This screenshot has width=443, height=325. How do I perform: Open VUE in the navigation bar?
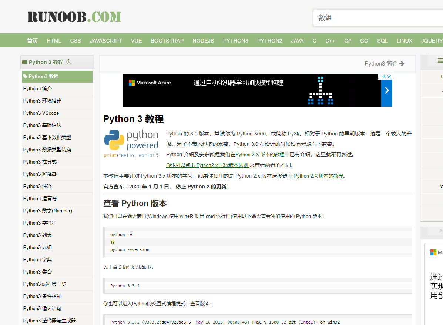click(x=136, y=41)
